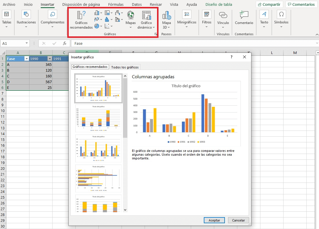
Task: Open the Fase column filter dropdown
Action: (x=27, y=59)
